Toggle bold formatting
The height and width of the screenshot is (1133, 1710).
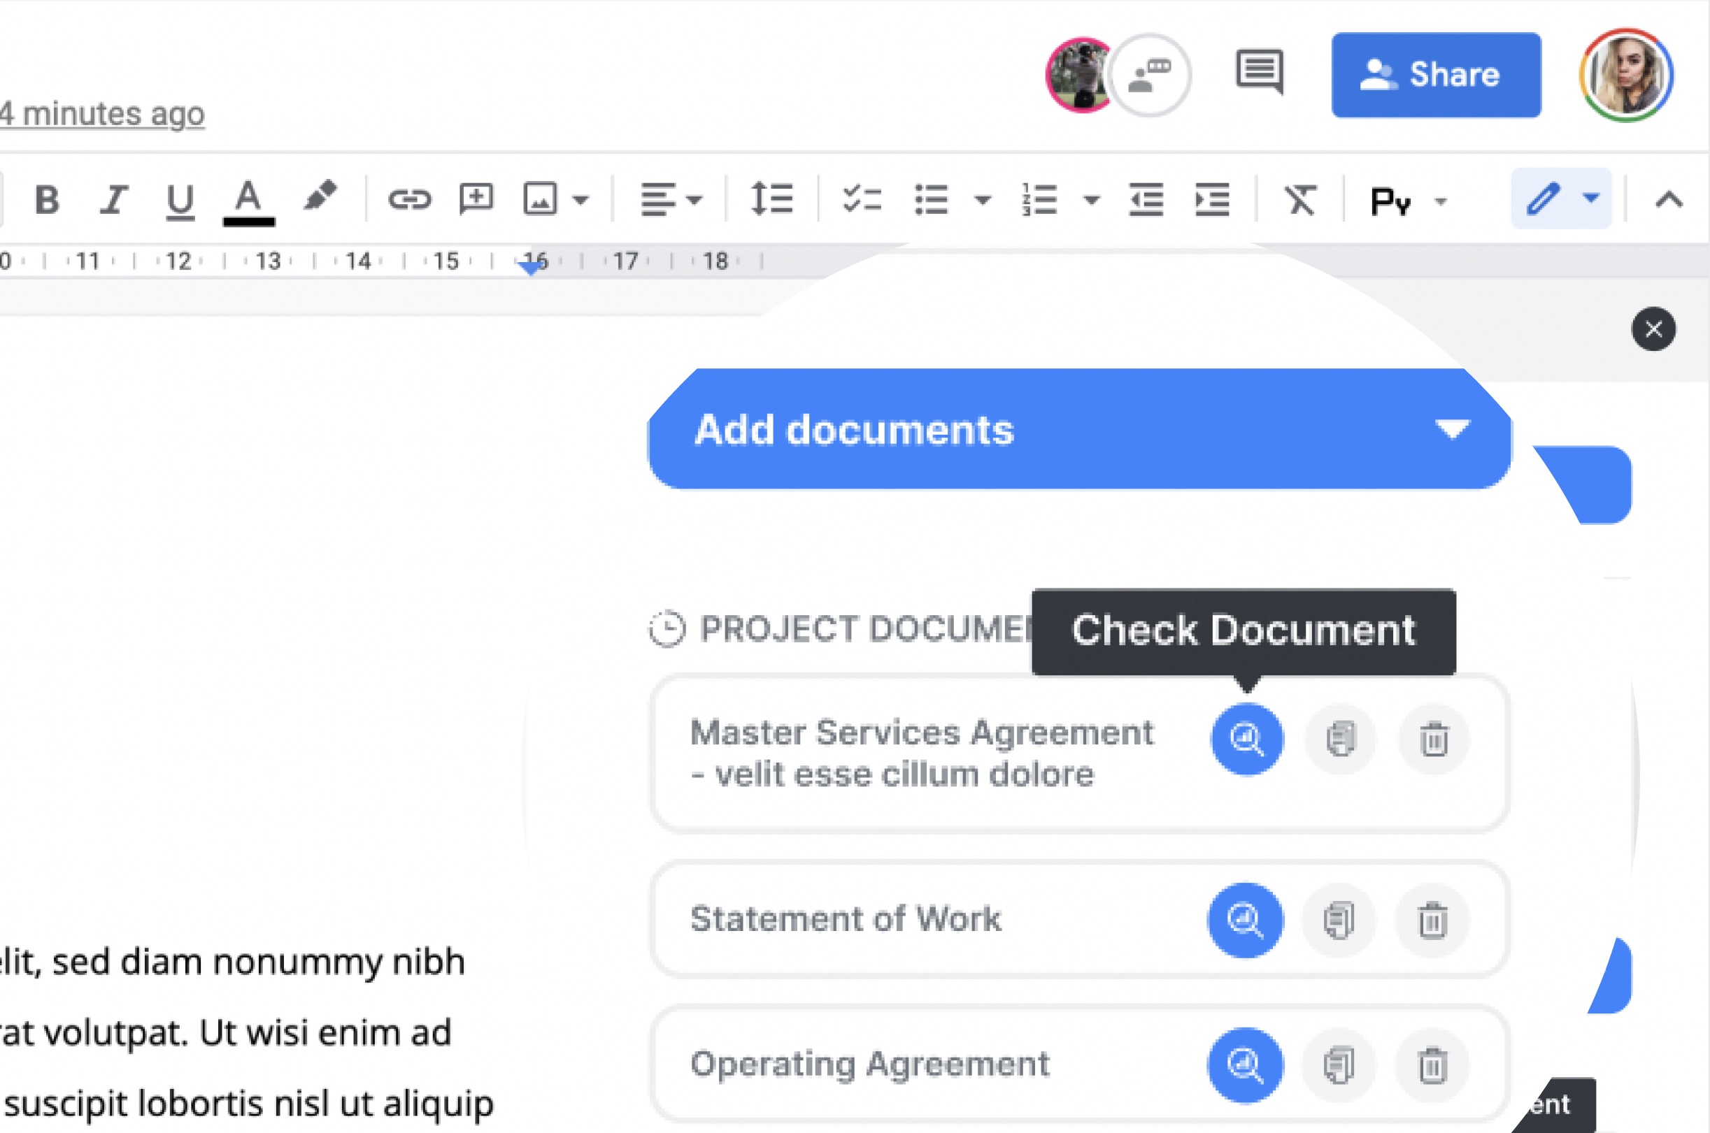[x=47, y=199]
